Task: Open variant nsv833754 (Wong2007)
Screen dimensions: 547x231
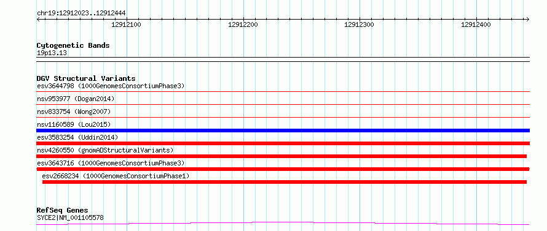Action: click(x=74, y=112)
